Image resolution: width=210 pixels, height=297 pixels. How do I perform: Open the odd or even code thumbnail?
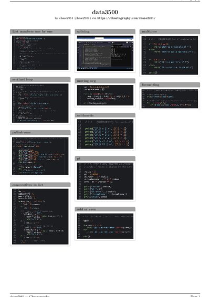coord(105,226)
